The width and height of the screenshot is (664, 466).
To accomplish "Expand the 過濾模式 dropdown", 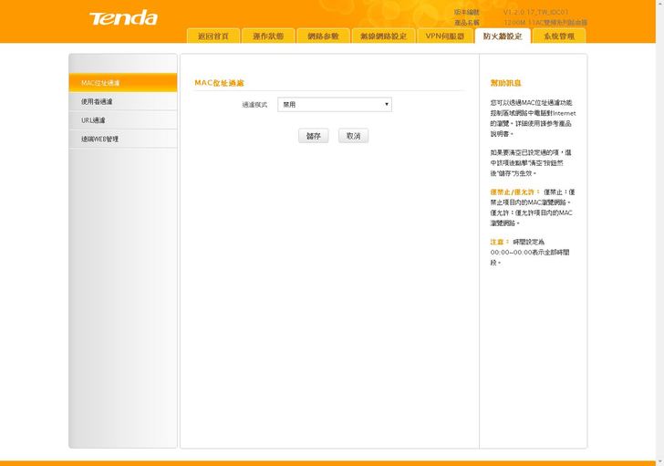I will (335, 105).
